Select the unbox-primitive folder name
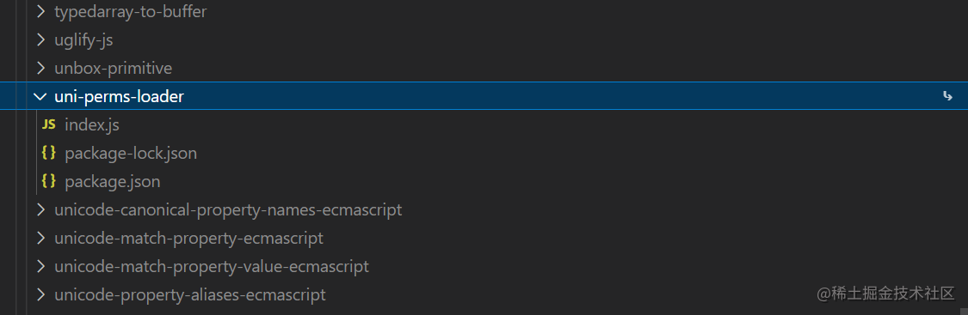Screen dimensions: 968x315 [x=113, y=69]
